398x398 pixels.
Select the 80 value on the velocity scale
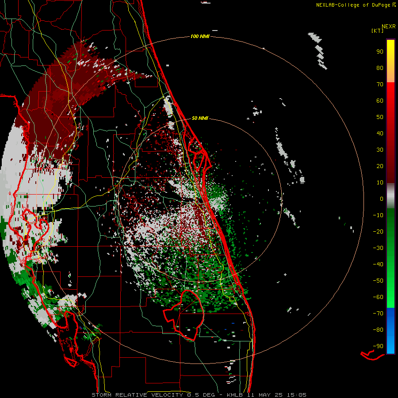pyautogui.click(x=380, y=68)
